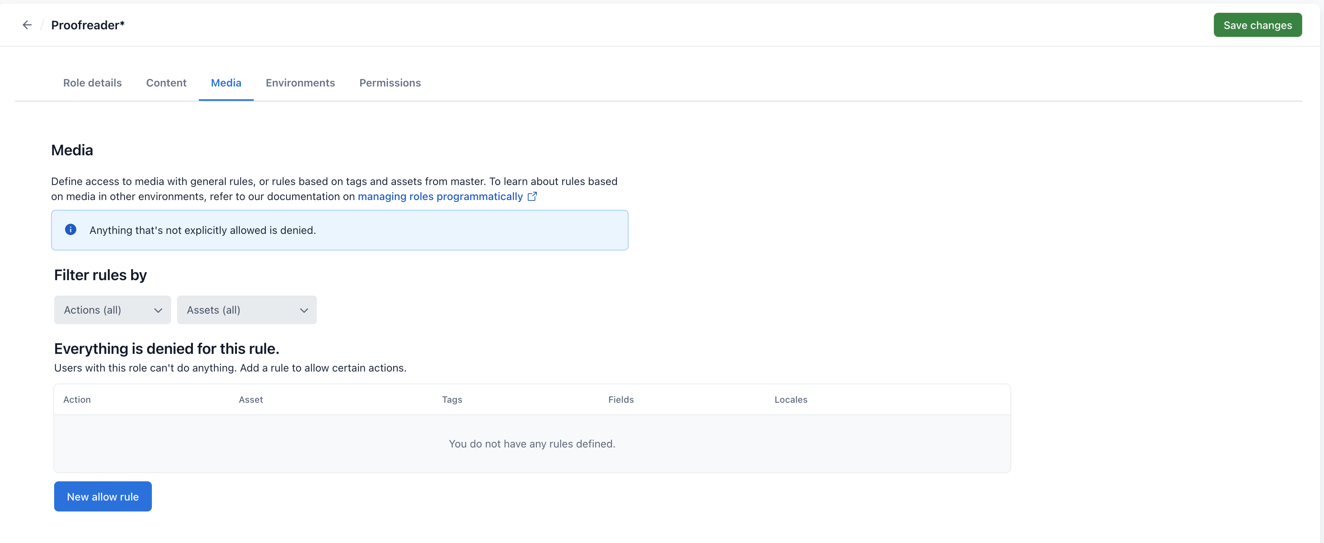The image size is (1324, 543).
Task: Select the Media tab
Action: pyautogui.click(x=226, y=83)
